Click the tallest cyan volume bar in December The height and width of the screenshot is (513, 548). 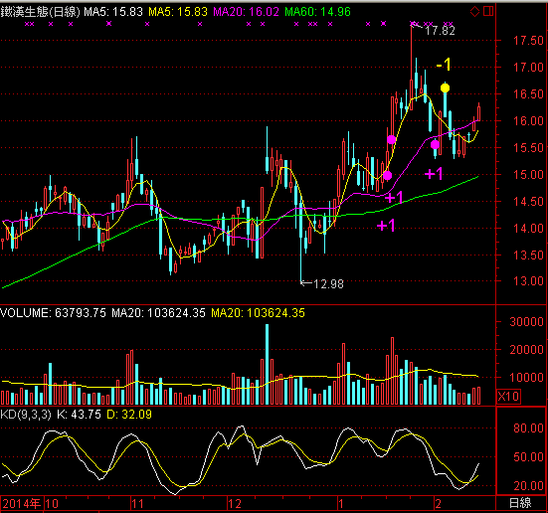(x=267, y=365)
